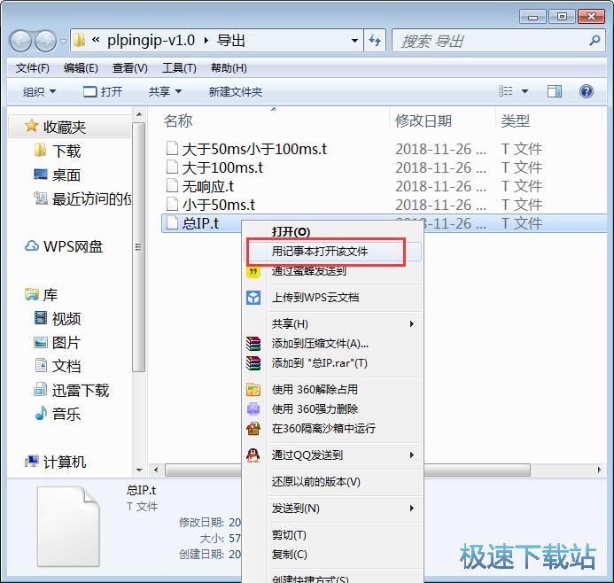Click the WPS网盘 cloud icon
The height and width of the screenshot is (583, 614).
31,246
